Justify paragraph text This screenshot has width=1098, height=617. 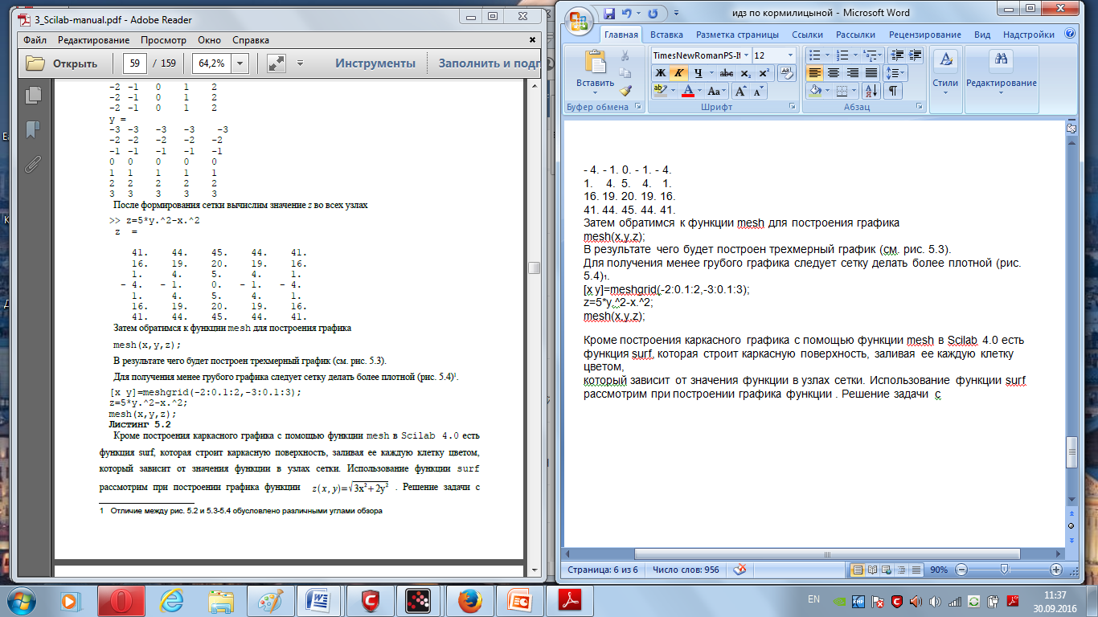pyautogui.click(x=871, y=73)
